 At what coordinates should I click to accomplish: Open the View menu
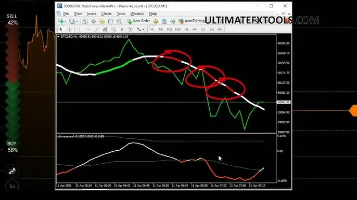click(x=78, y=13)
